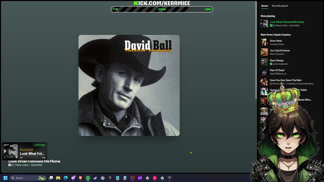324x182 pixels.
Task: Open the Windows Start menu
Action: point(5,178)
